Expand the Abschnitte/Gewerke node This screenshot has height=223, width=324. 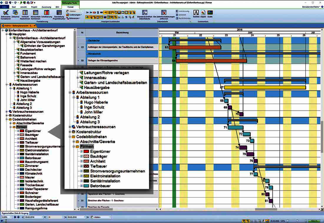(11, 123)
